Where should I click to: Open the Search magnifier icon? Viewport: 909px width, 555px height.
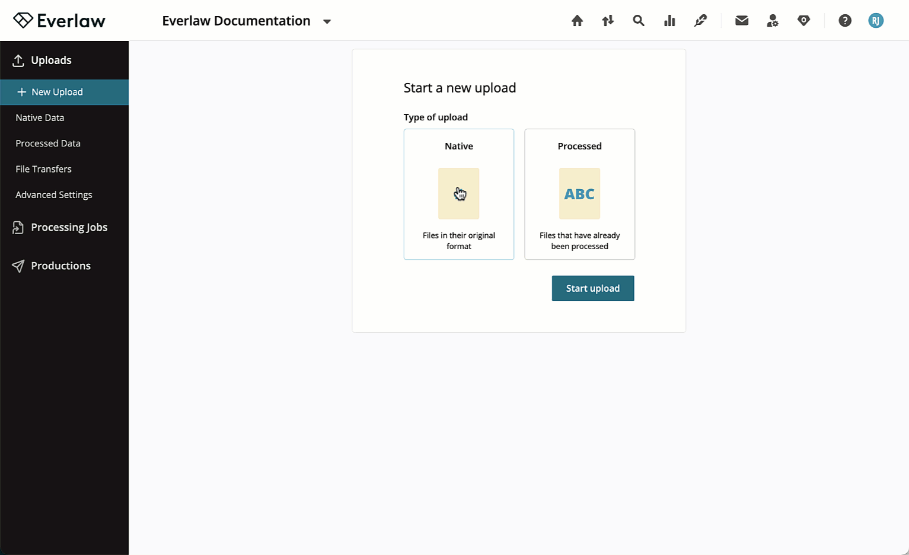click(x=639, y=21)
